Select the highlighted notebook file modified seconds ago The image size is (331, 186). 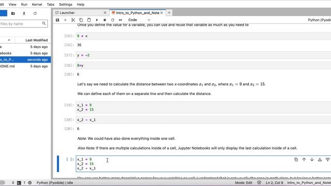(x=25, y=60)
